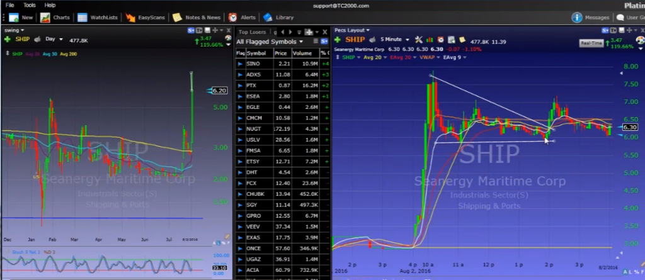Toggle the flag for PTX
This screenshot has width=645, height=280.
[x=240, y=86]
